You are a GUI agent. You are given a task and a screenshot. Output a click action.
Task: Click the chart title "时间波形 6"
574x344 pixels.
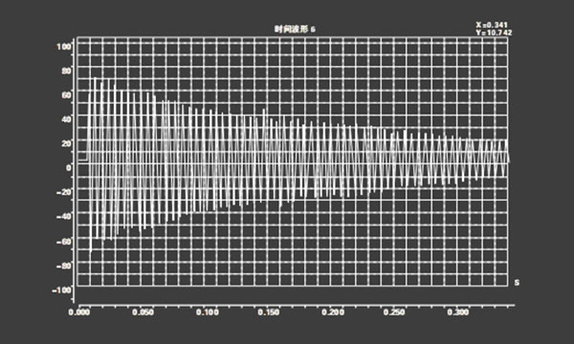(x=295, y=30)
